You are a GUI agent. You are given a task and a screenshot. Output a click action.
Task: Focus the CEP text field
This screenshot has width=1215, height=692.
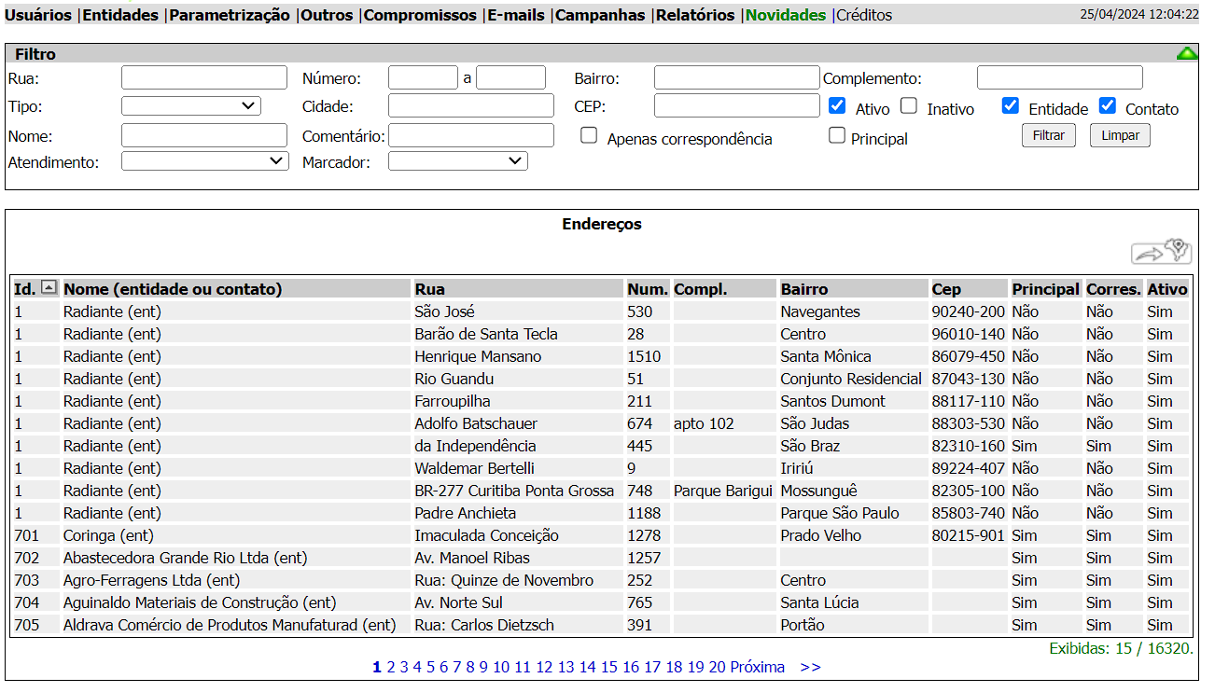(x=735, y=105)
